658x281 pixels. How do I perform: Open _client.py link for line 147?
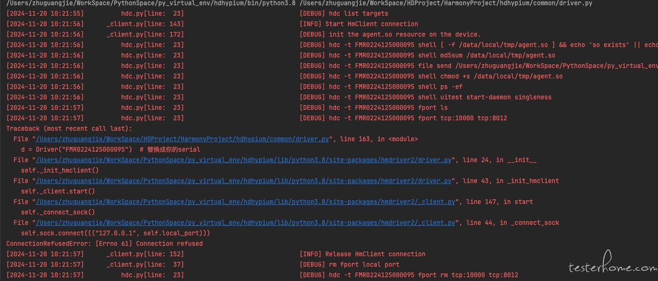(246, 202)
